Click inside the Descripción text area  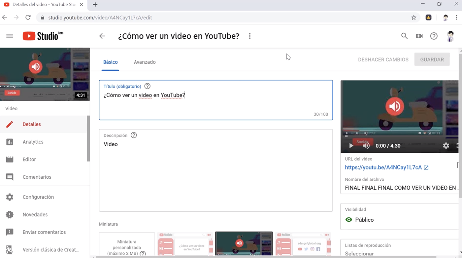(x=216, y=170)
